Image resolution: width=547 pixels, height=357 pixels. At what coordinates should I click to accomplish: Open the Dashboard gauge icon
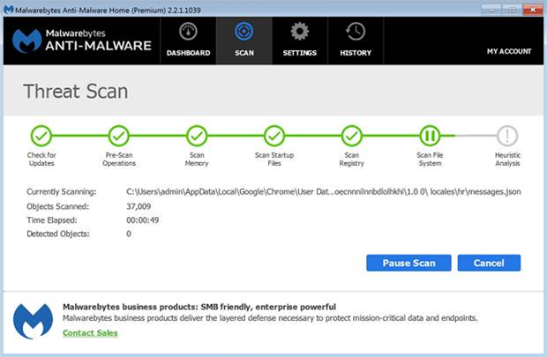point(188,32)
